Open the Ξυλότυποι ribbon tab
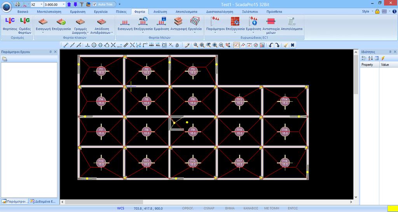398x212 pixels. coord(250,12)
